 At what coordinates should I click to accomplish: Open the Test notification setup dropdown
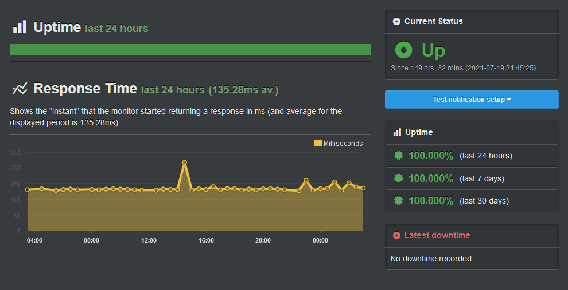coord(472,100)
